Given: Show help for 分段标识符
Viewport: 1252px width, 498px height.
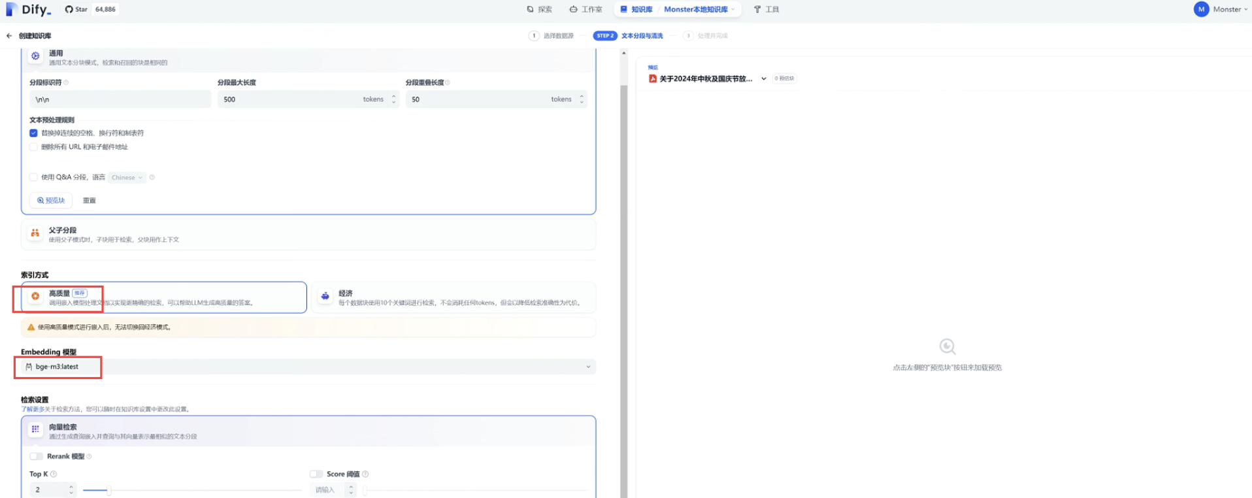Looking at the screenshot, I should [66, 82].
